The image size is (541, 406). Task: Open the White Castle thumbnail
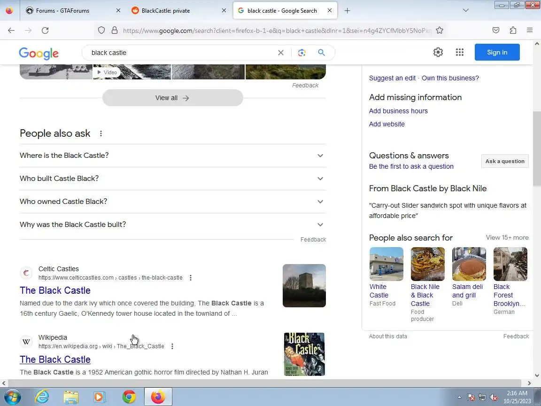(x=386, y=264)
